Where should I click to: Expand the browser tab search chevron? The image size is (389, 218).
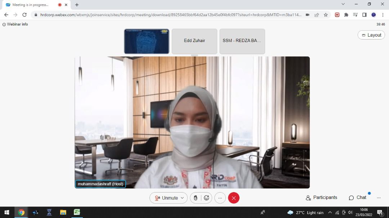point(343,4)
